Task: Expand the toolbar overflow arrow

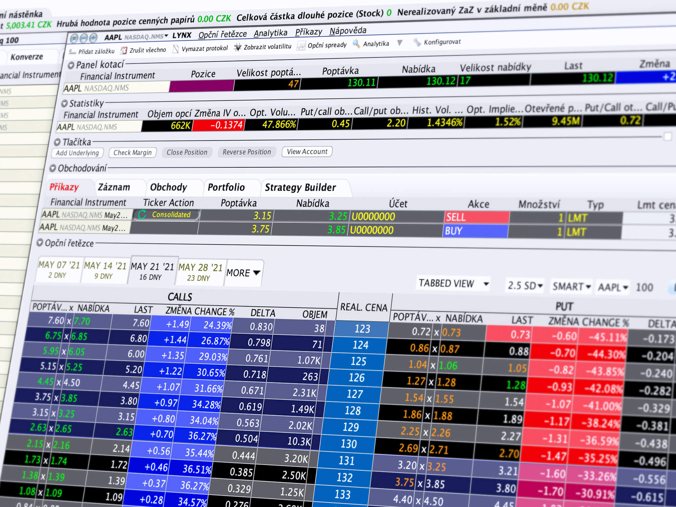Action: click(x=400, y=43)
